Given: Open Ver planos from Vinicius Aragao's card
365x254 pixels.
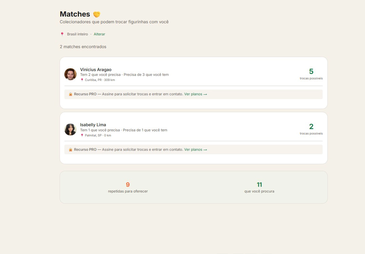Looking at the screenshot, I should (x=194, y=94).
